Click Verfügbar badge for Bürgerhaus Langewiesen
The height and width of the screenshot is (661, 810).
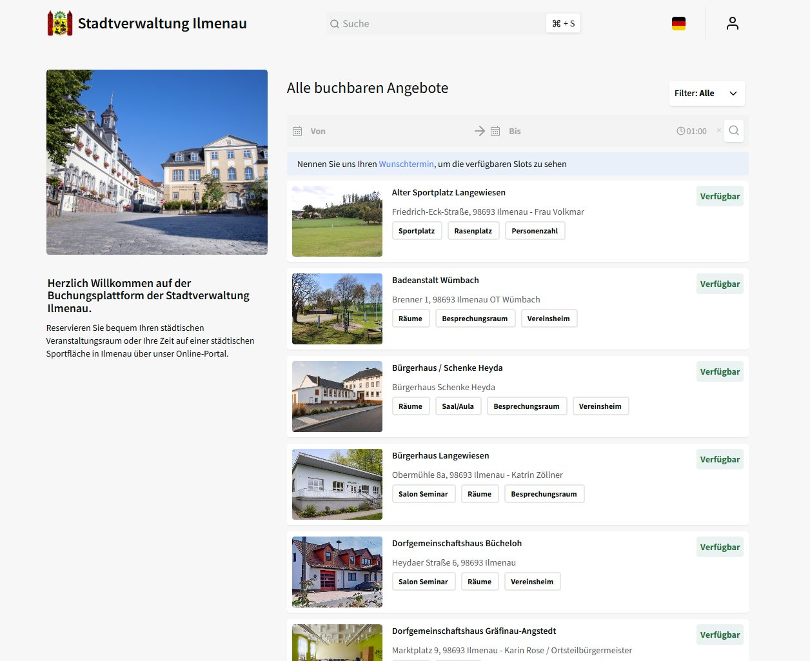point(720,459)
